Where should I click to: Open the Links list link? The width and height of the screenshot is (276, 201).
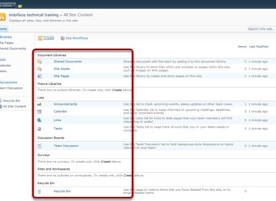pos(57,120)
